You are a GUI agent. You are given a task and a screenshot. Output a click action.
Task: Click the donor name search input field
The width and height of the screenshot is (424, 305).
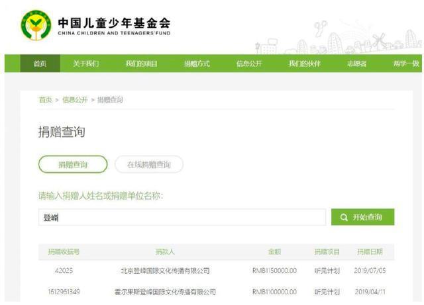tap(182, 218)
